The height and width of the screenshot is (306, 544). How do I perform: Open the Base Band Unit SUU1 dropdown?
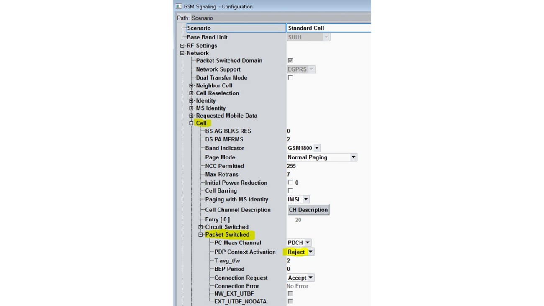(x=308, y=37)
